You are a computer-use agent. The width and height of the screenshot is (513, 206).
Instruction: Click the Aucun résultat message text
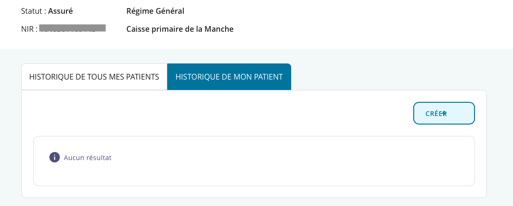(x=88, y=158)
